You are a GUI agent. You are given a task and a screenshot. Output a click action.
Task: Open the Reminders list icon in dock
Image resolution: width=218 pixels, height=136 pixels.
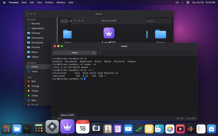201,129
